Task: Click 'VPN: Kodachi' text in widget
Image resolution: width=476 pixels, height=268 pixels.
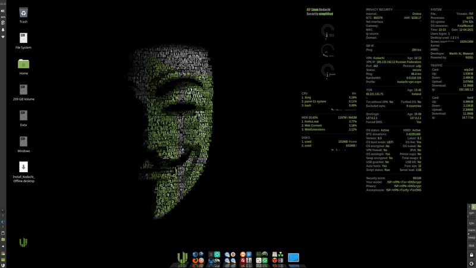Action: pos(375,58)
